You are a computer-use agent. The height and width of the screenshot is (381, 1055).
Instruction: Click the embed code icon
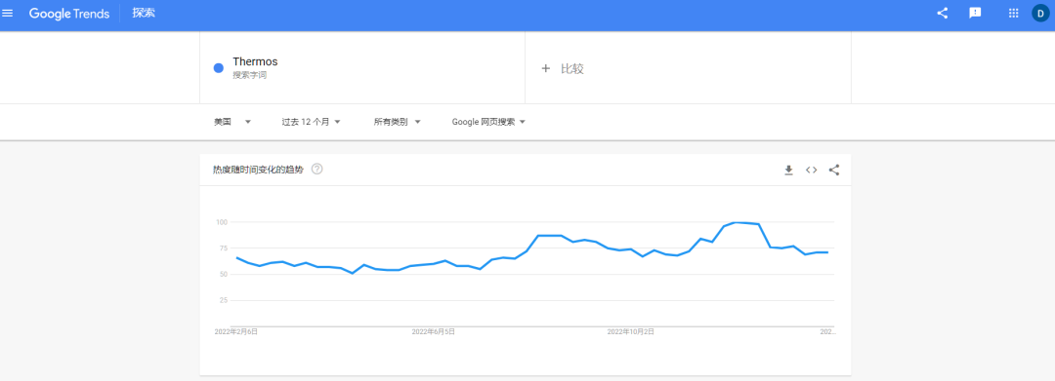click(x=812, y=170)
